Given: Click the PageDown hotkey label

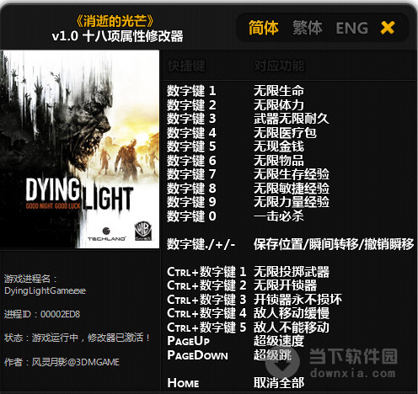Looking at the screenshot, I should 197,355.
